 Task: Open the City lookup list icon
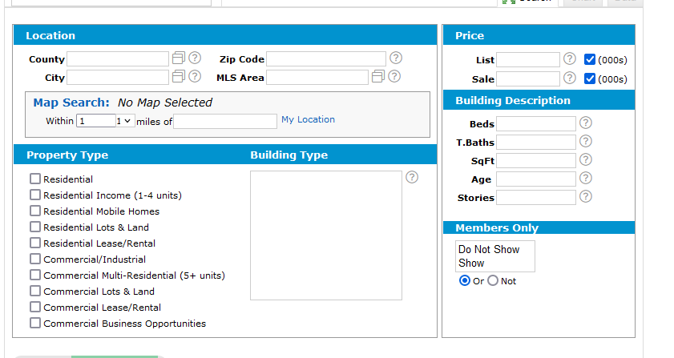[x=179, y=77]
